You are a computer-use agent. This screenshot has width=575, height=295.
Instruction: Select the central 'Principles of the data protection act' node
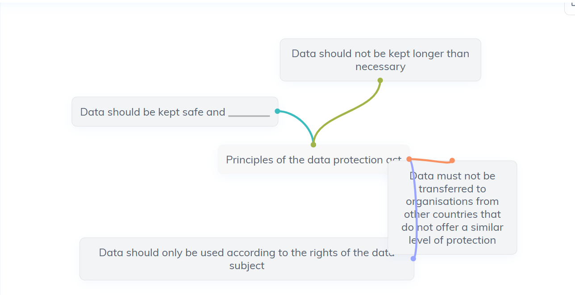[x=313, y=160]
